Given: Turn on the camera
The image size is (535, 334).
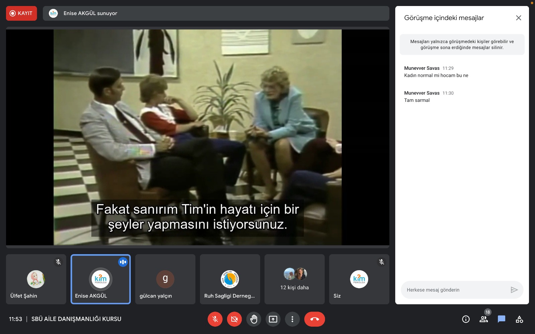Looking at the screenshot, I should click(234, 319).
